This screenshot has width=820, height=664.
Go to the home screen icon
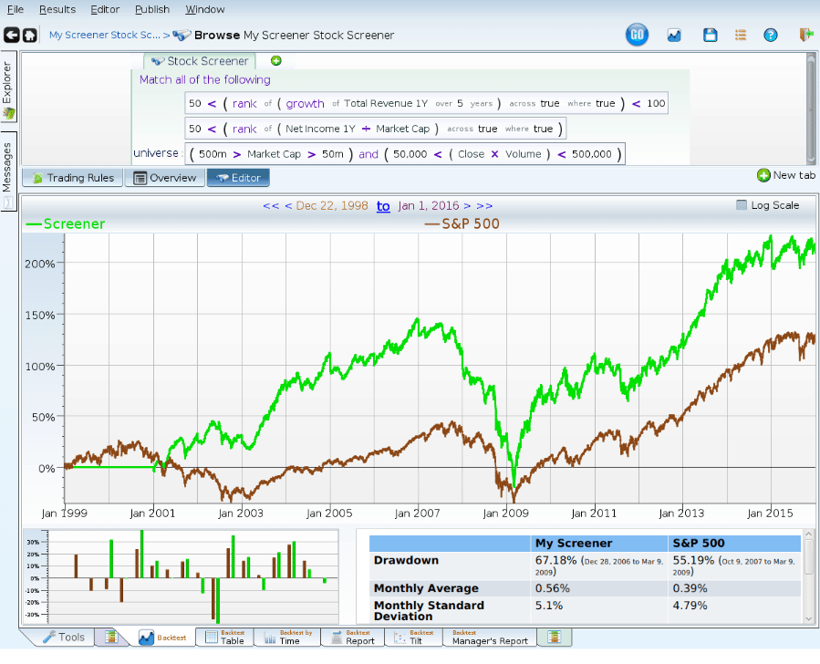tap(30, 35)
